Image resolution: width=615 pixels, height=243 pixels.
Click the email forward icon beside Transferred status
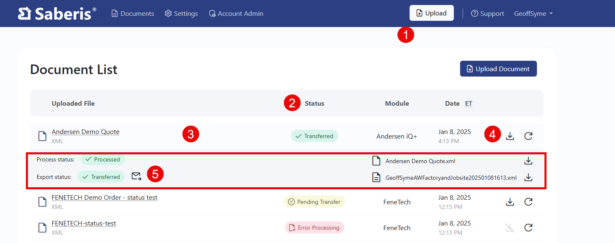[136, 176]
